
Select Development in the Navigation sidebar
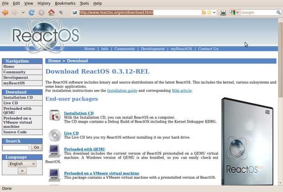coord(22,78)
